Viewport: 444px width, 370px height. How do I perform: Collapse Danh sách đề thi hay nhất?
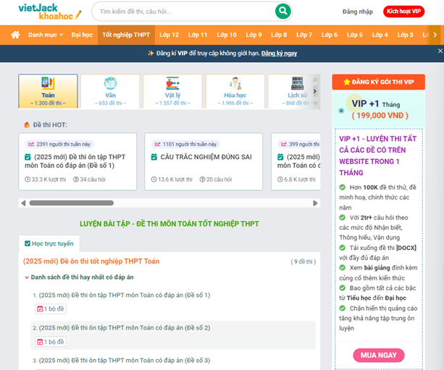pyautogui.click(x=27, y=277)
